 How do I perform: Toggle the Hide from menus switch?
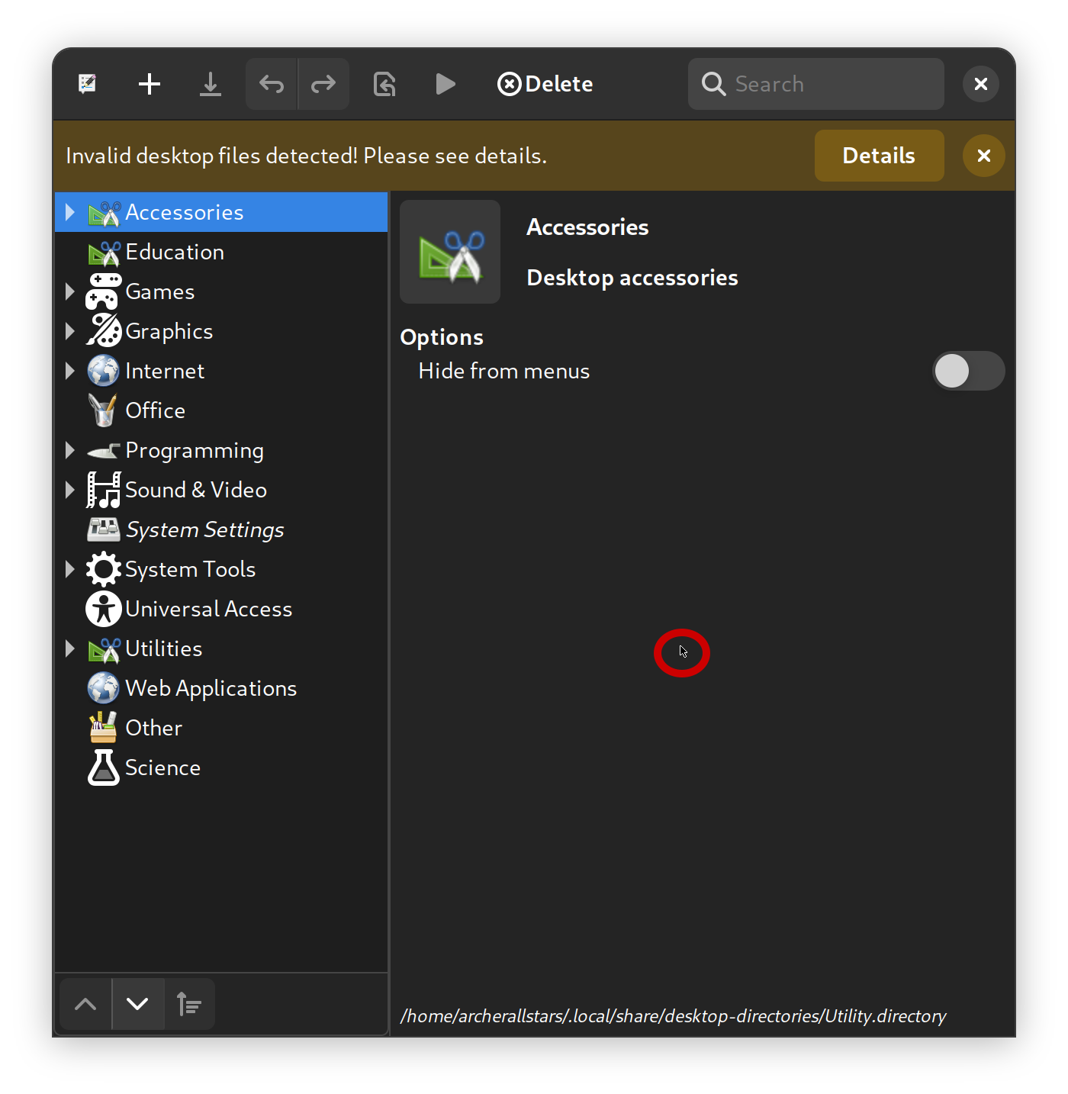coord(968,371)
